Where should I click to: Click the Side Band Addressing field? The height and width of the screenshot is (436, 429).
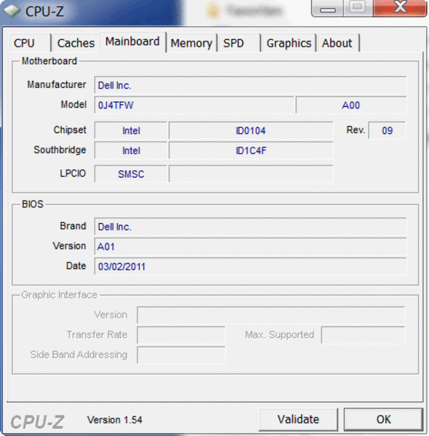click(181, 355)
